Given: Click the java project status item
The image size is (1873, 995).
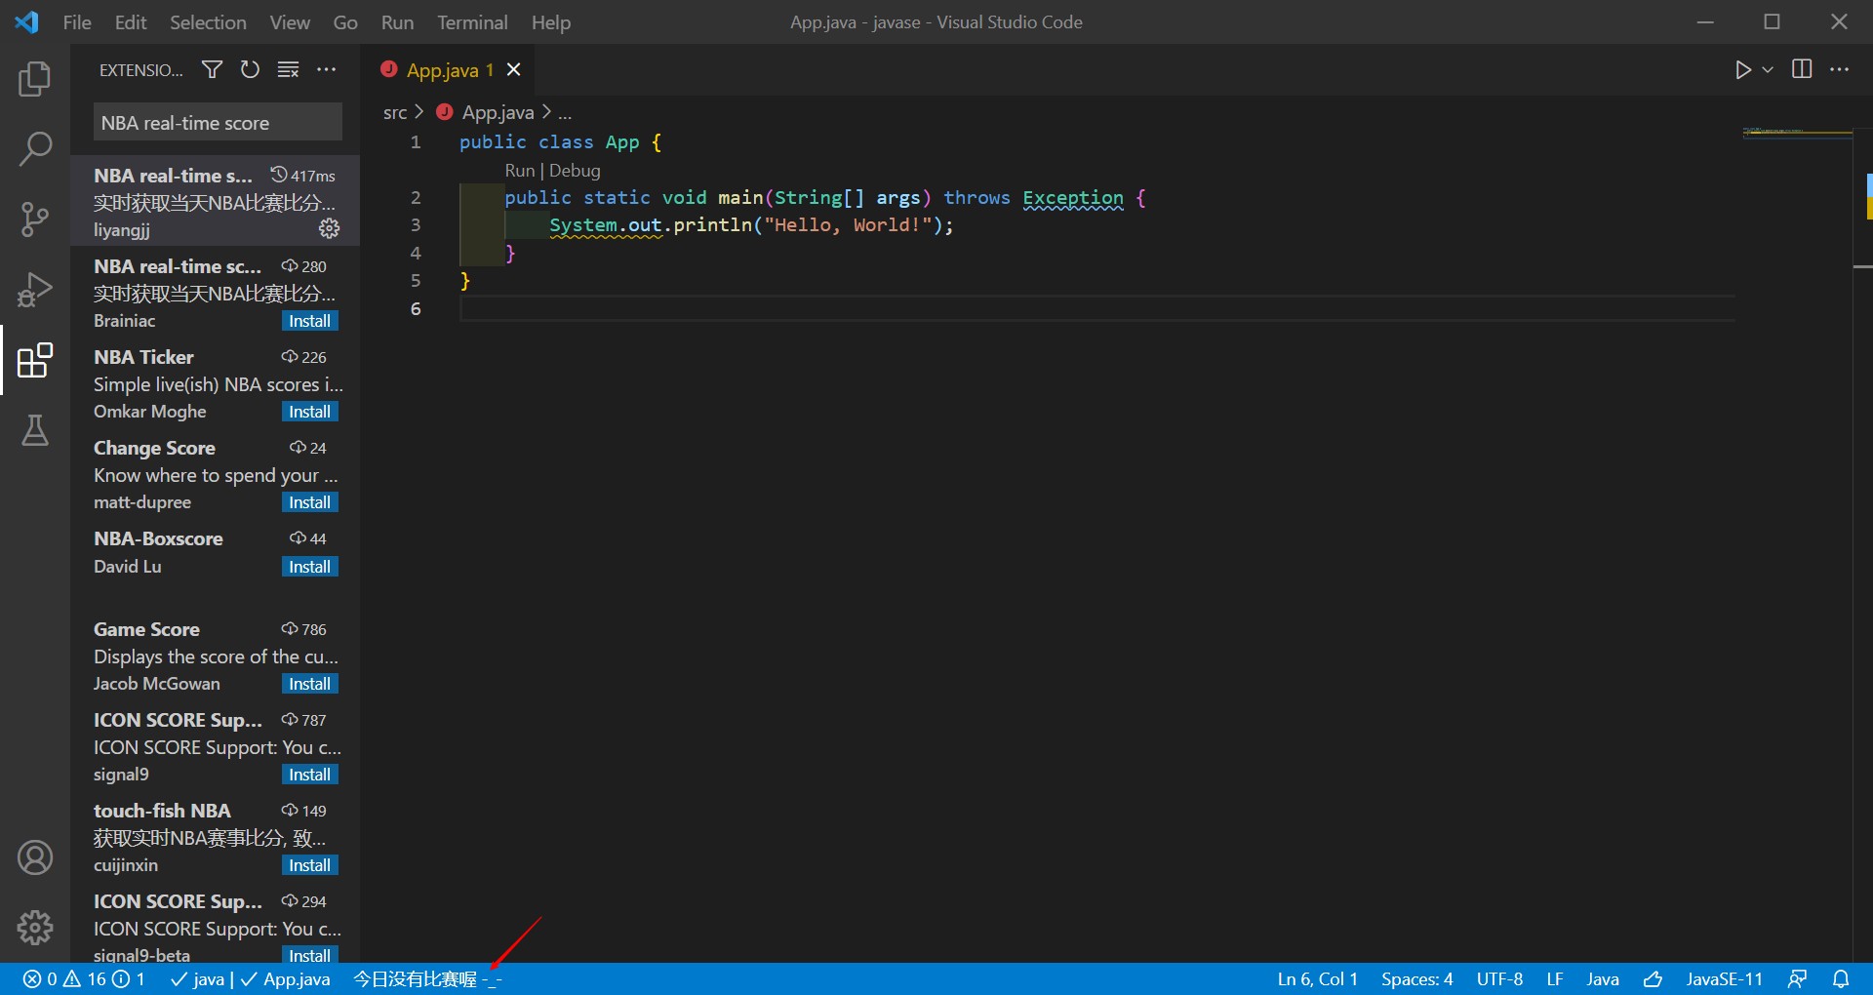Looking at the screenshot, I should [197, 978].
